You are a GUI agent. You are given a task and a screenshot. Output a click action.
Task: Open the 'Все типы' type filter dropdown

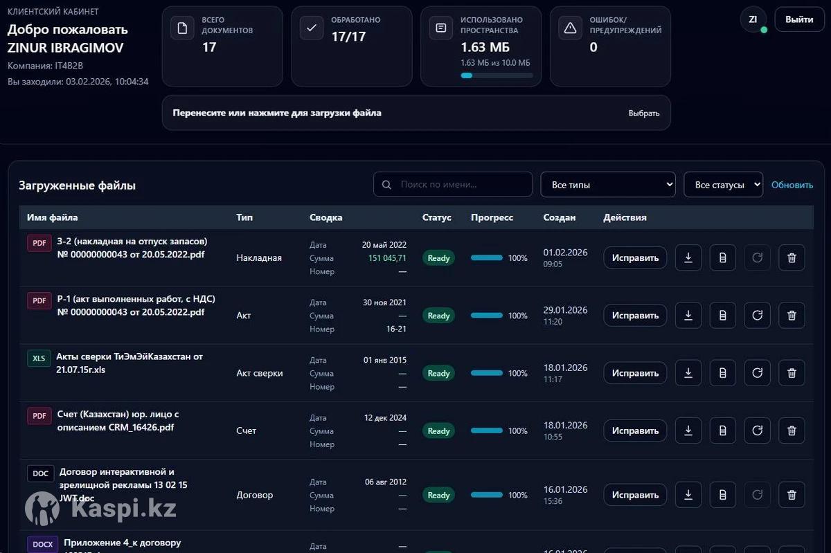point(607,185)
